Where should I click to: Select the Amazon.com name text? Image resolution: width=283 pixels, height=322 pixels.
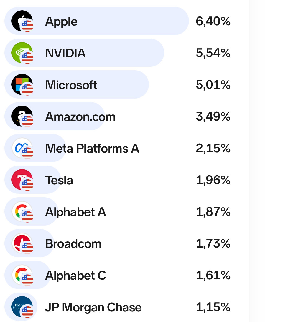pyautogui.click(x=80, y=117)
